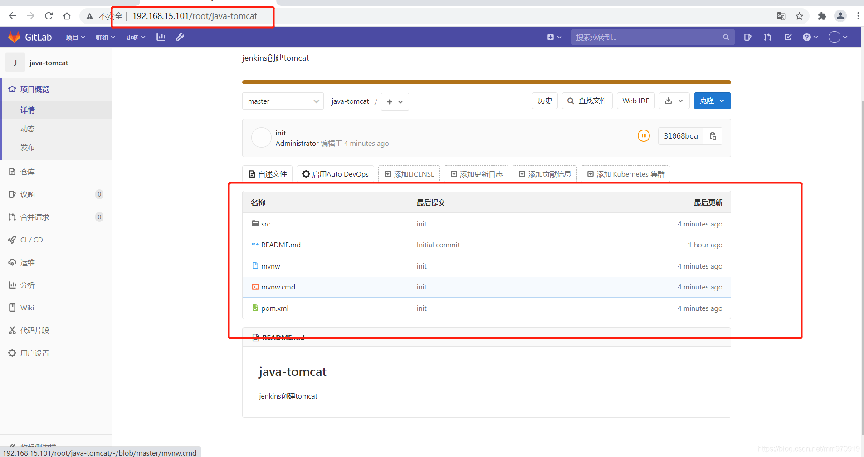Open the analytics chart icon in navbar
Screen dimensions: 864x457
[x=161, y=37]
